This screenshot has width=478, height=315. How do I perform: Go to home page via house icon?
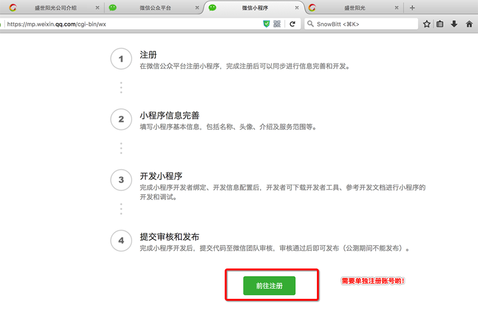469,24
